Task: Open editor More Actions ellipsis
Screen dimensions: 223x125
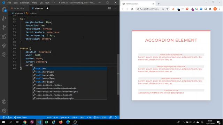Action: point(115,8)
